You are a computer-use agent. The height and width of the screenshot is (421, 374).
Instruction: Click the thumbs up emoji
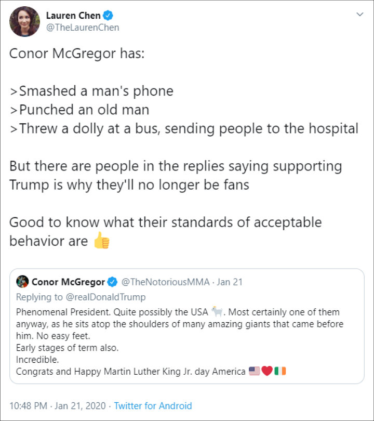101,240
